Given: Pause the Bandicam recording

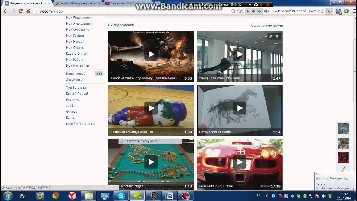Looking at the screenshot, I should [261, 5].
